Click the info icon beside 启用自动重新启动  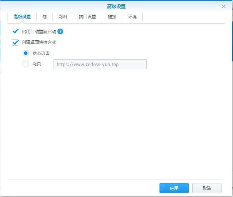[60, 31]
